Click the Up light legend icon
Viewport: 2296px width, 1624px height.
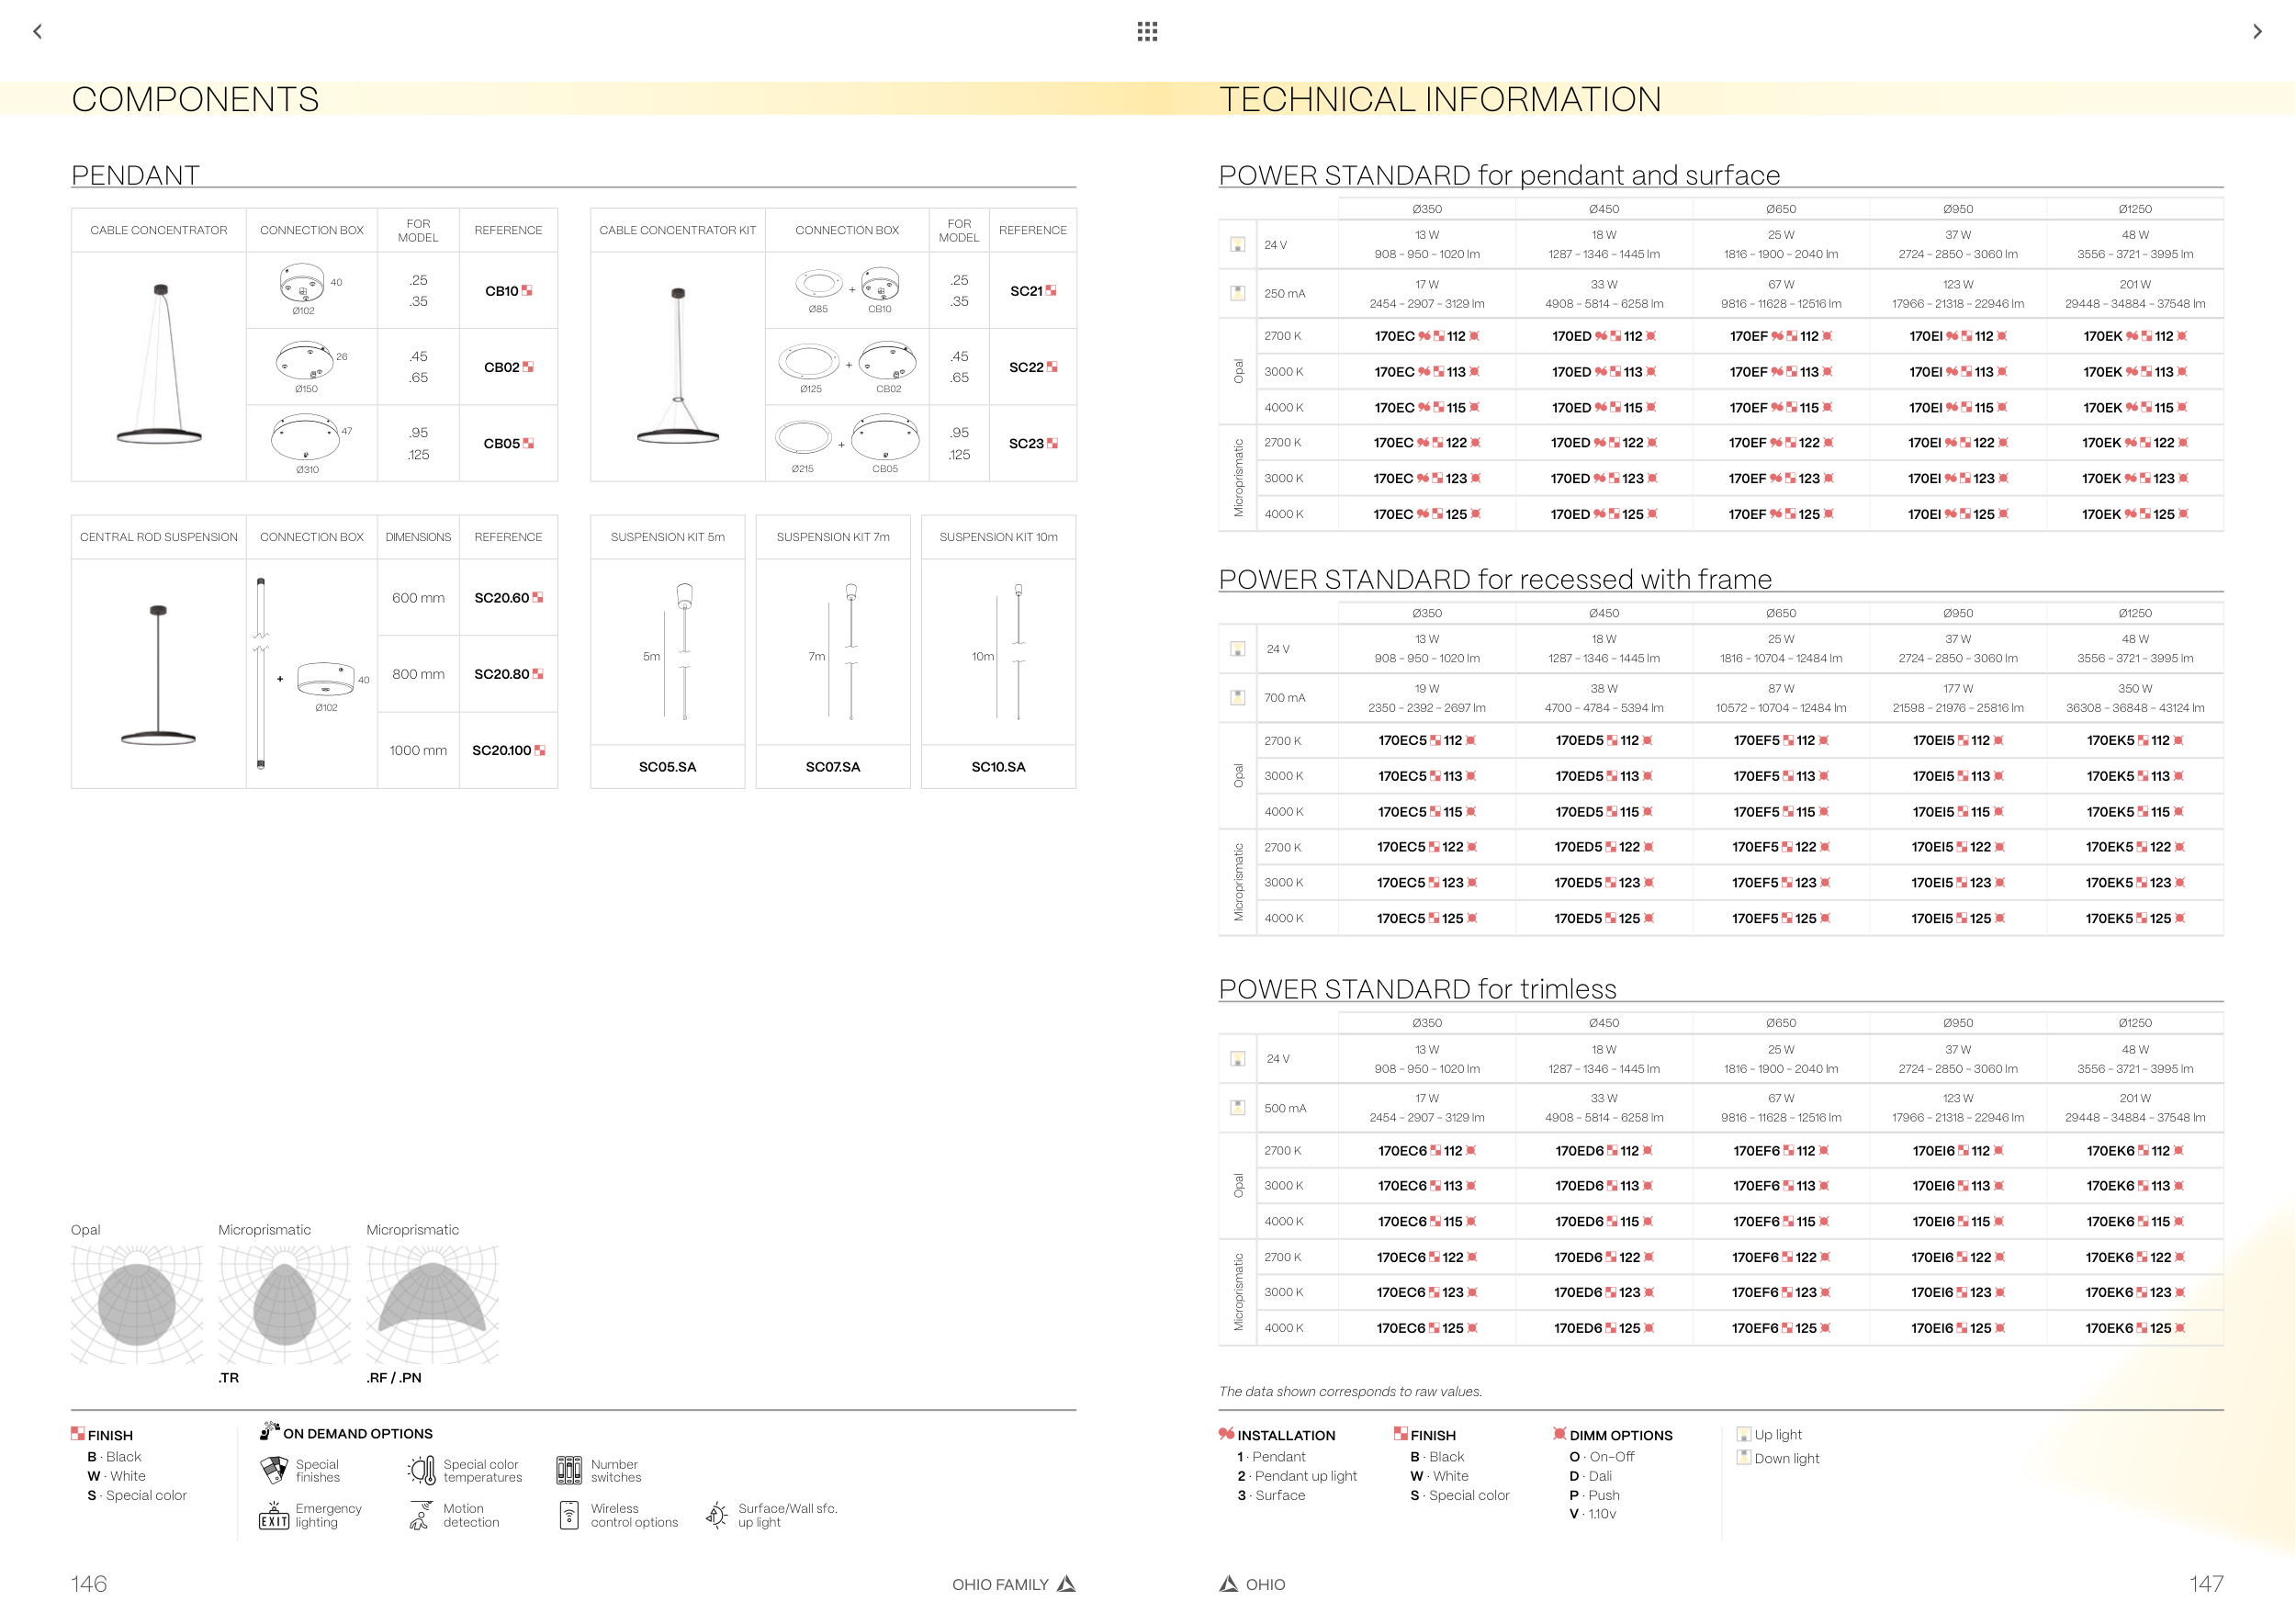coord(1743,1434)
